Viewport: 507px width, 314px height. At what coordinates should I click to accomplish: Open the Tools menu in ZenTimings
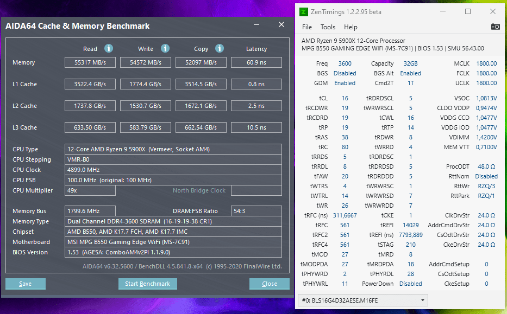[328, 27]
